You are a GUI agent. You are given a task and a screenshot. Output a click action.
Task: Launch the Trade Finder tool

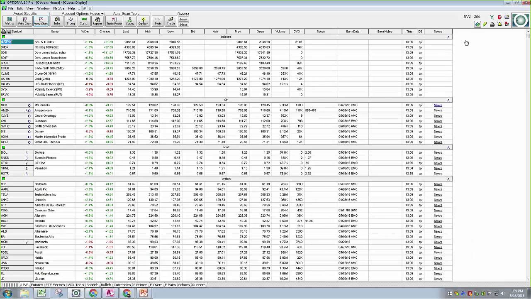coord(114,21)
